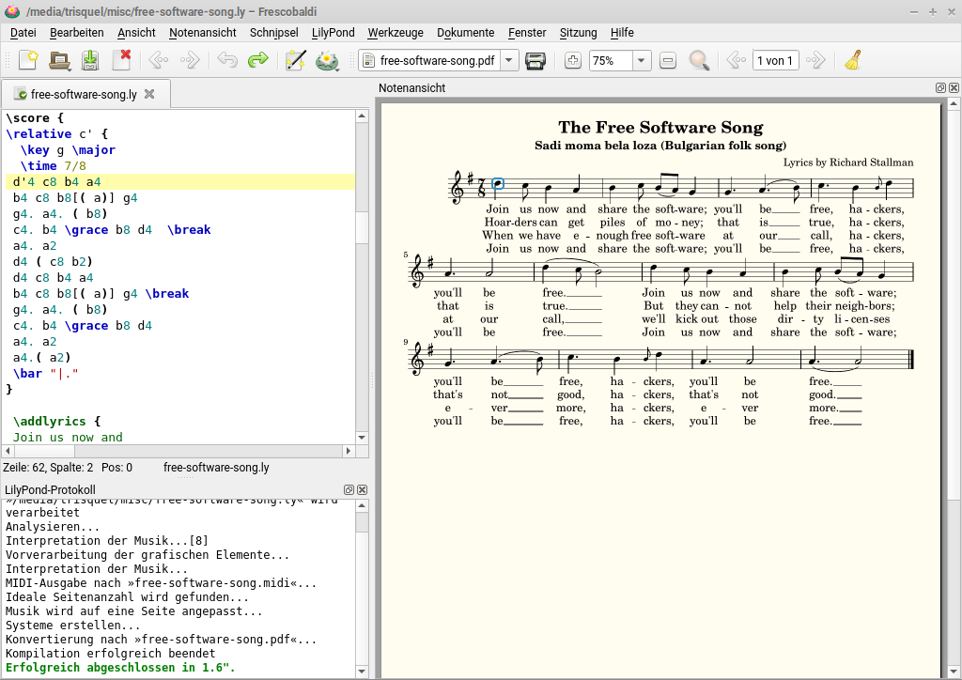The image size is (962, 680).
Task: Click 'Erfolgreich abgeschlossen in 1.6".' log message
Action: (120, 668)
